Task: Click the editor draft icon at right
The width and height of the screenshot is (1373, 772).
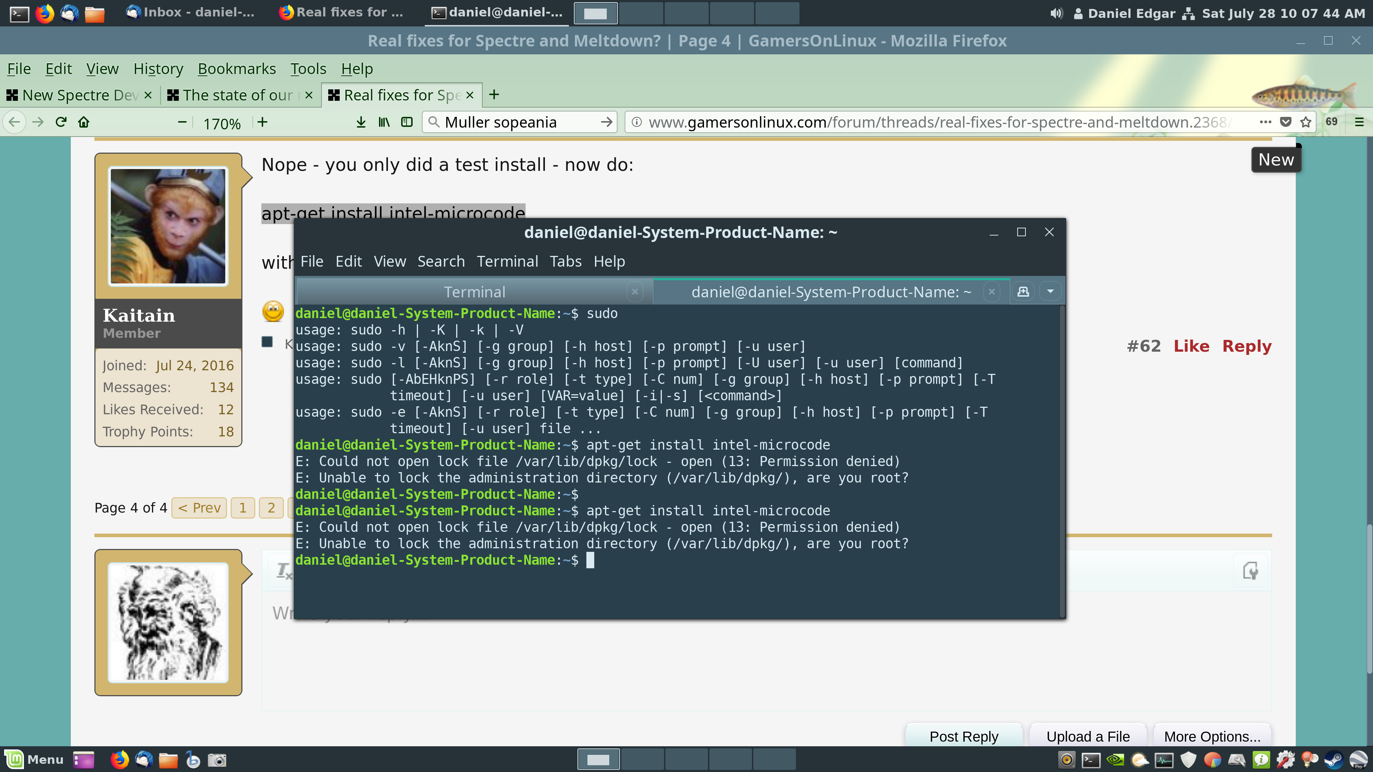Action: pos(1250,571)
